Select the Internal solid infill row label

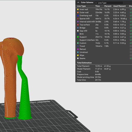tap(87, 22)
